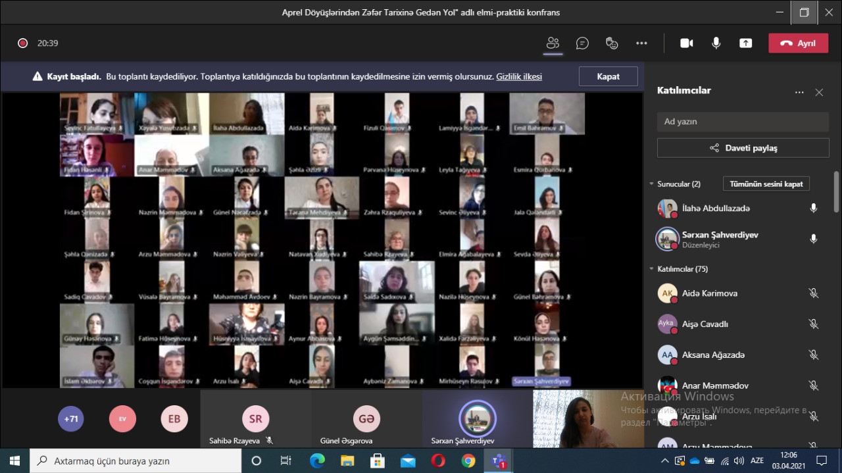Click the recording indicator icon

click(x=22, y=43)
